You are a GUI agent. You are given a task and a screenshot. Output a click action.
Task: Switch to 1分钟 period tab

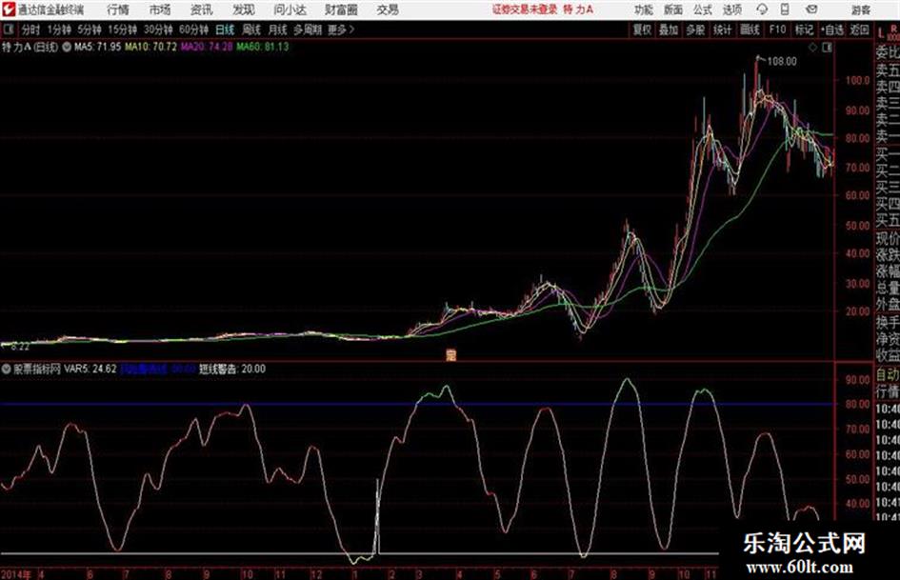pyautogui.click(x=59, y=30)
